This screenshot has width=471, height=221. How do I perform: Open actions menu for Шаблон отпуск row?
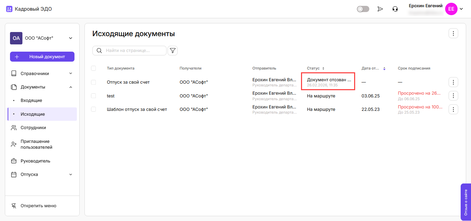(x=453, y=109)
